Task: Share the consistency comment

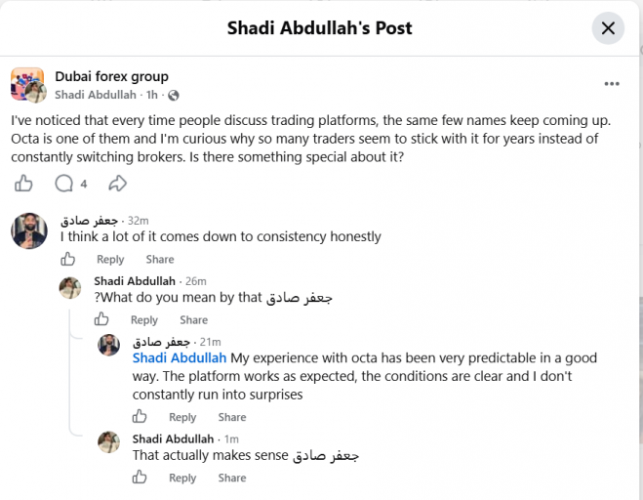Action: click(160, 260)
